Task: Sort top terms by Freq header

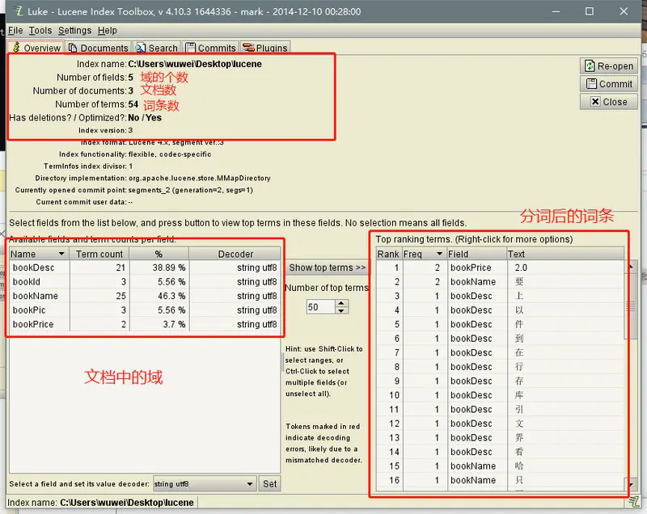Action: (424, 254)
